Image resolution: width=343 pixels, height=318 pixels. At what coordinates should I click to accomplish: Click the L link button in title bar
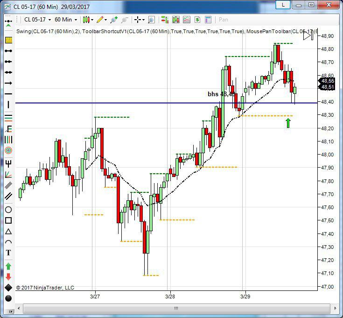[x=282, y=5]
